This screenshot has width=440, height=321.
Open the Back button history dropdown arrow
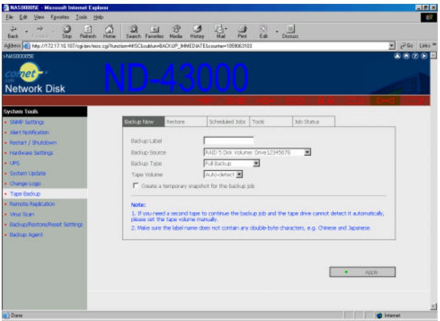tap(26, 31)
